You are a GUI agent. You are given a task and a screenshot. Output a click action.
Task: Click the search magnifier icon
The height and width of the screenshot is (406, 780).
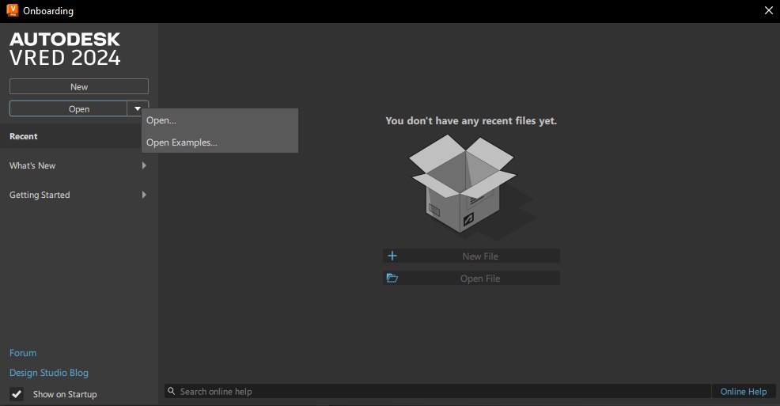click(x=171, y=391)
